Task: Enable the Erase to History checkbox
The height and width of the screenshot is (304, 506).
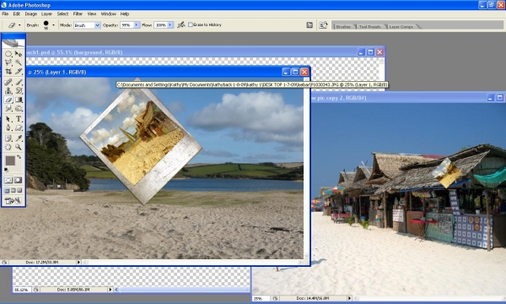Action: coord(191,24)
